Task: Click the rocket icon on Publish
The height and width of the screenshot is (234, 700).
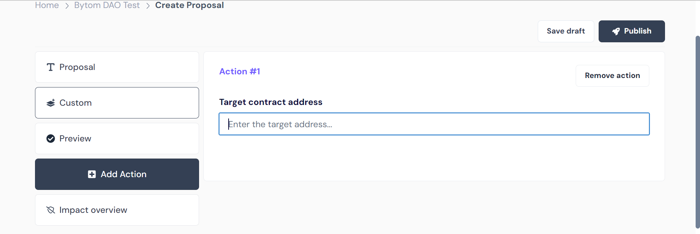Action: click(x=616, y=31)
